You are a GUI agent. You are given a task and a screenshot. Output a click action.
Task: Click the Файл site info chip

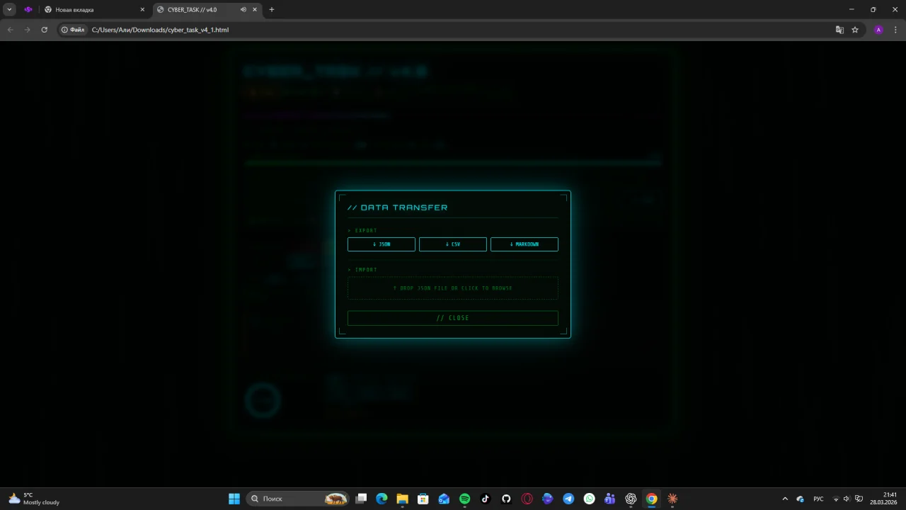click(x=74, y=30)
